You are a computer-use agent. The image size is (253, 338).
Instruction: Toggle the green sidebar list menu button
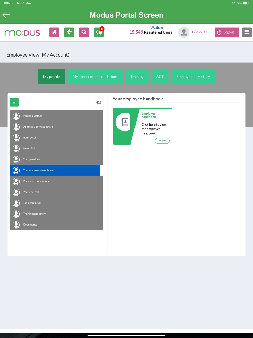point(14,102)
